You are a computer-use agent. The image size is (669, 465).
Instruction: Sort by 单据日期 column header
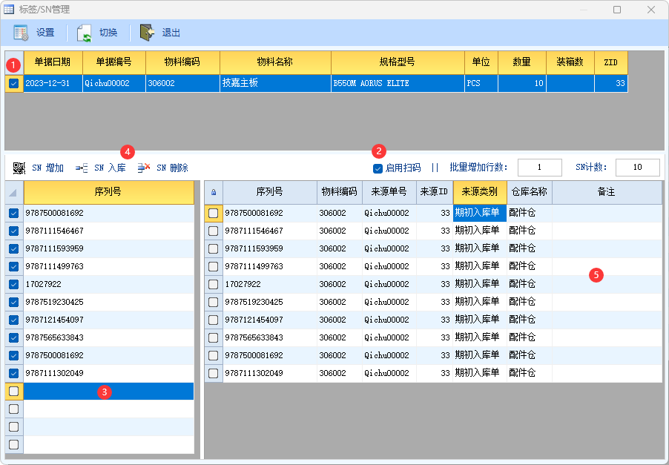(x=53, y=62)
